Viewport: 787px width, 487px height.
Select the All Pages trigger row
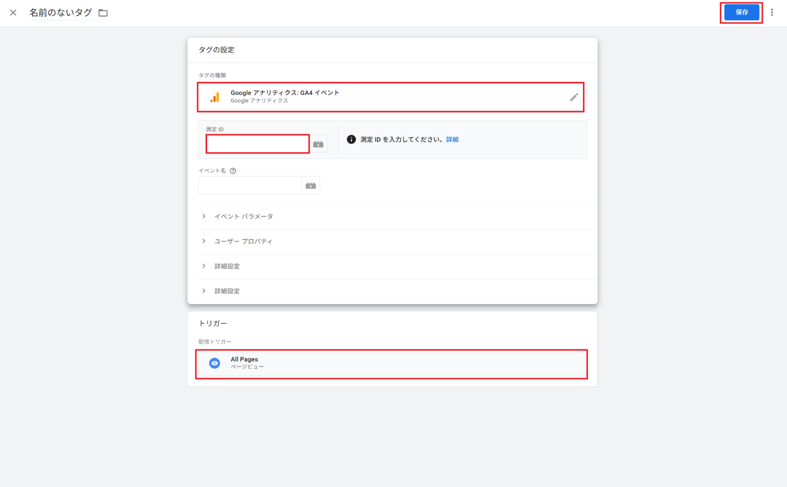(x=392, y=363)
